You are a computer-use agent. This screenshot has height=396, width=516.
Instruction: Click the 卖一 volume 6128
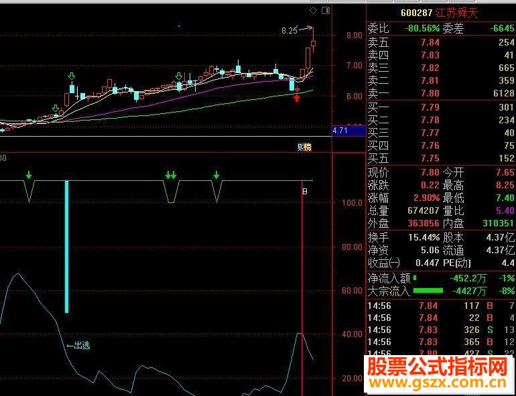coord(503,94)
